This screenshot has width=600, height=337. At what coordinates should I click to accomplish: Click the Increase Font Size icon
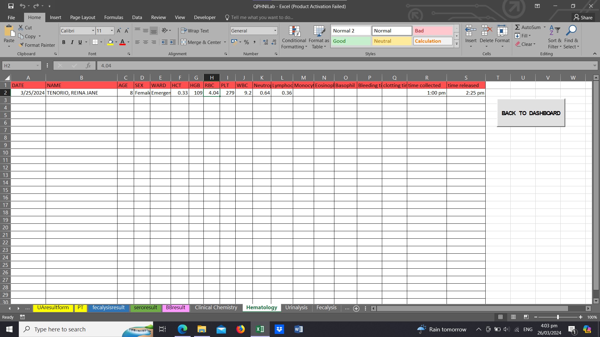coord(119,31)
